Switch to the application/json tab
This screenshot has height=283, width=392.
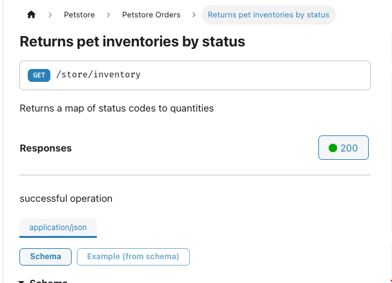click(x=58, y=228)
